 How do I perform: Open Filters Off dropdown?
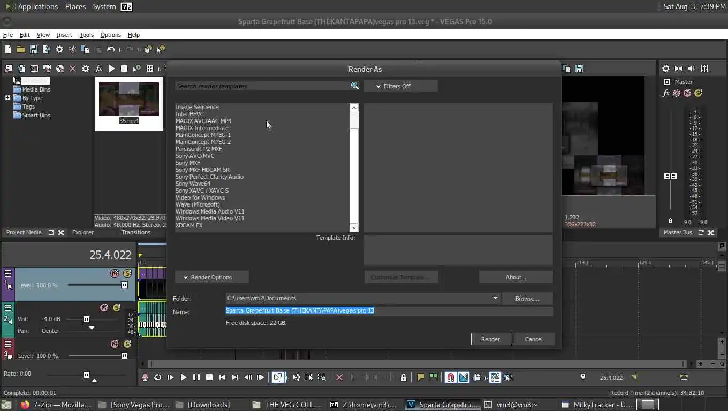[401, 86]
